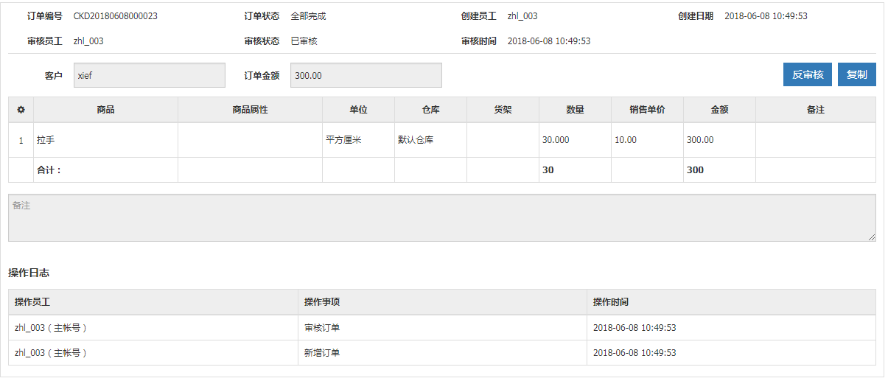This screenshot has width=888, height=381.
Task: Click the 反审核 button
Action: click(807, 74)
